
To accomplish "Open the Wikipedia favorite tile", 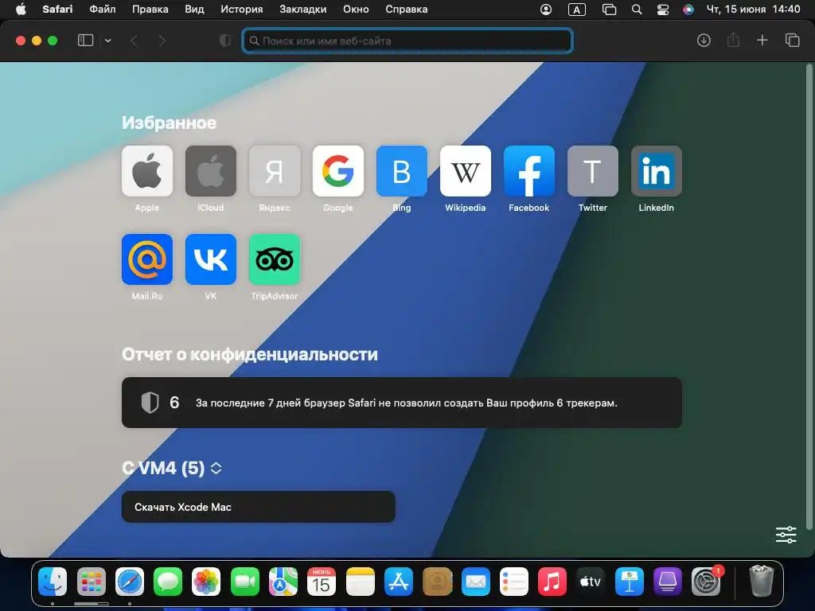I will coord(465,171).
